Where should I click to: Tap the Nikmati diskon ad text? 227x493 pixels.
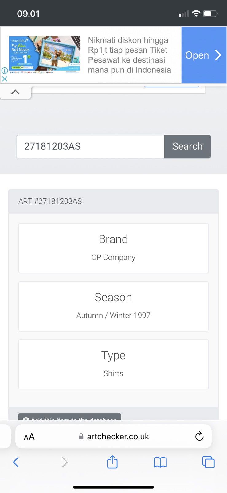pos(129,55)
